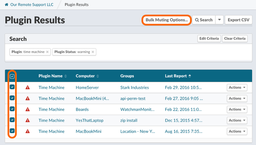Open WatchmanMonit... group link
This screenshot has height=145, width=256.
point(137,109)
